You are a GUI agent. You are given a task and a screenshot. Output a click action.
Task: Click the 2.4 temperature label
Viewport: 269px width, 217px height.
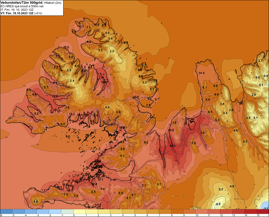72,81
